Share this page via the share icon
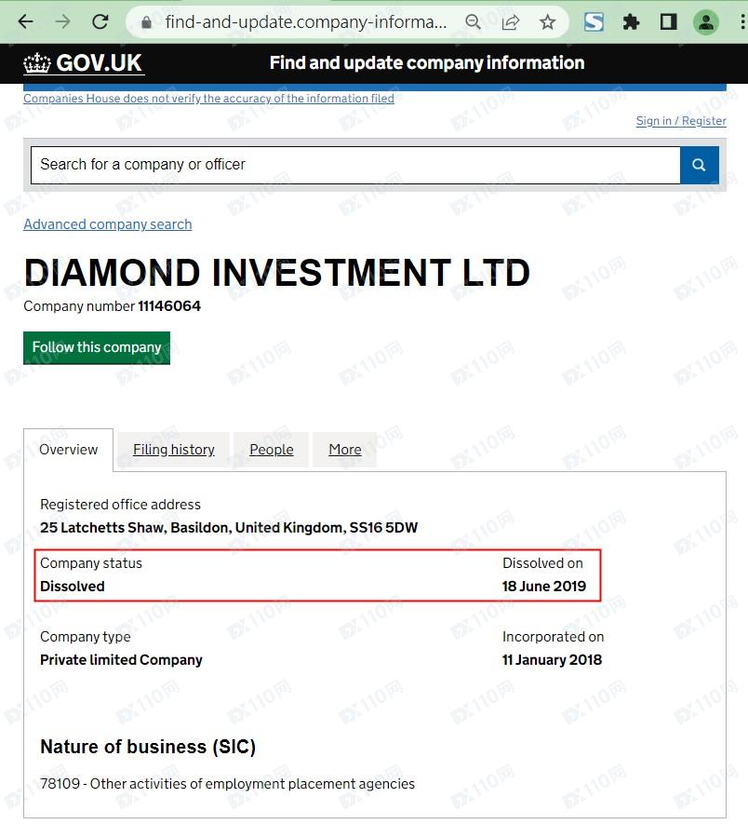This screenshot has width=748, height=824. (x=510, y=21)
